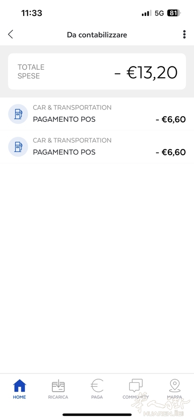Open the three-dot options menu
This screenshot has height=420, width=194.
pyautogui.click(x=184, y=34)
